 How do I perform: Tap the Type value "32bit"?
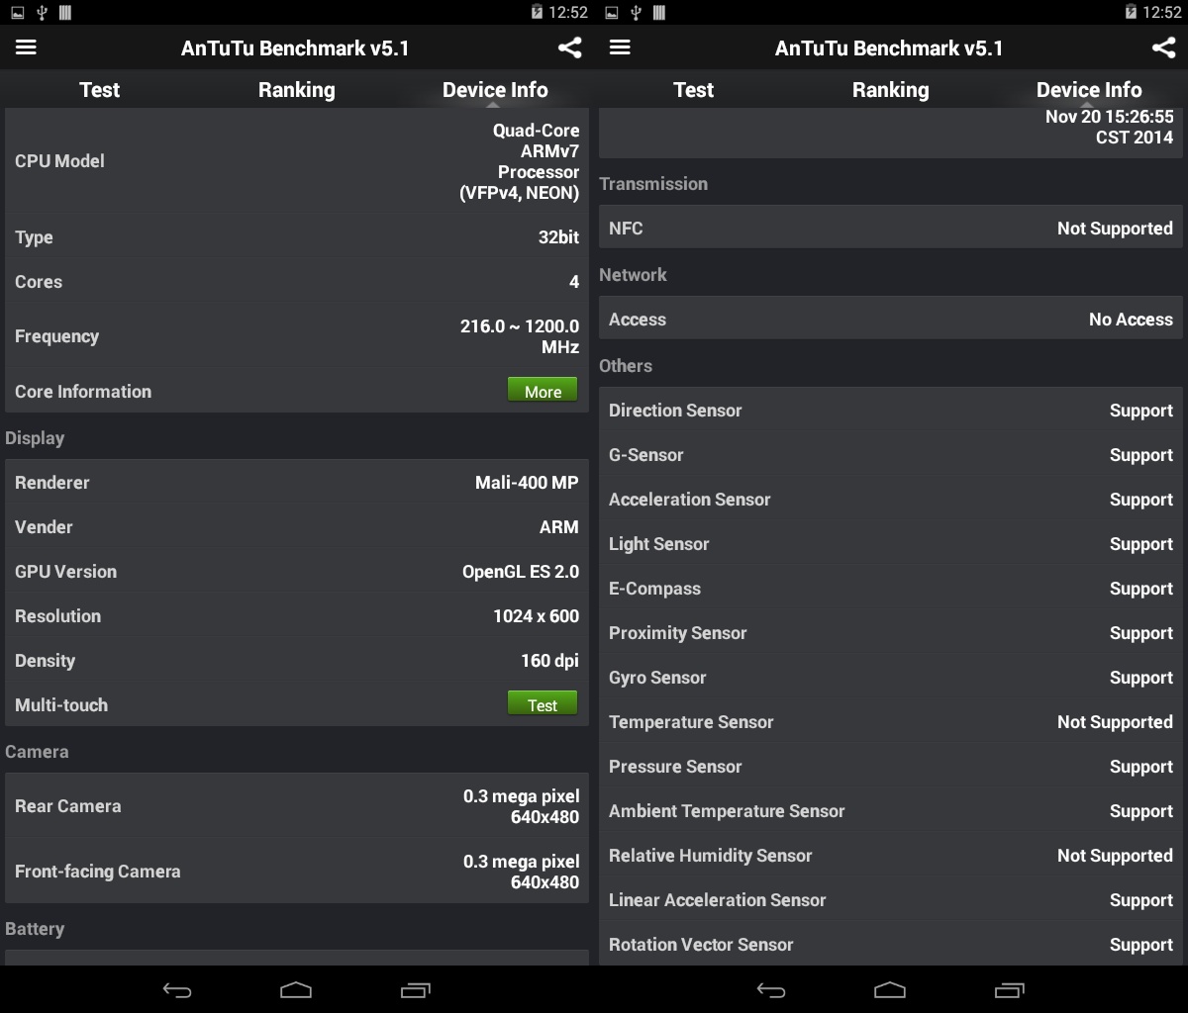point(559,237)
